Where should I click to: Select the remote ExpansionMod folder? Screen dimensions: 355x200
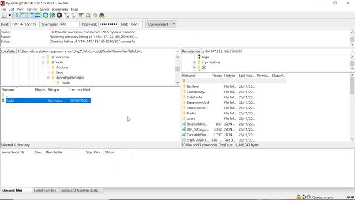pos(197,102)
